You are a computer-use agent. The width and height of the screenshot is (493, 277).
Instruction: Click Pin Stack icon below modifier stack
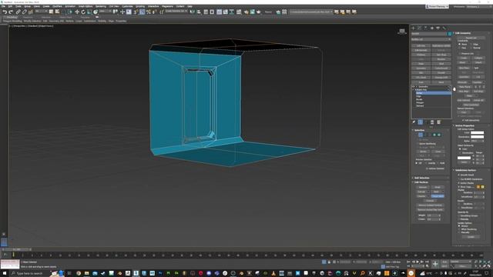(414, 122)
